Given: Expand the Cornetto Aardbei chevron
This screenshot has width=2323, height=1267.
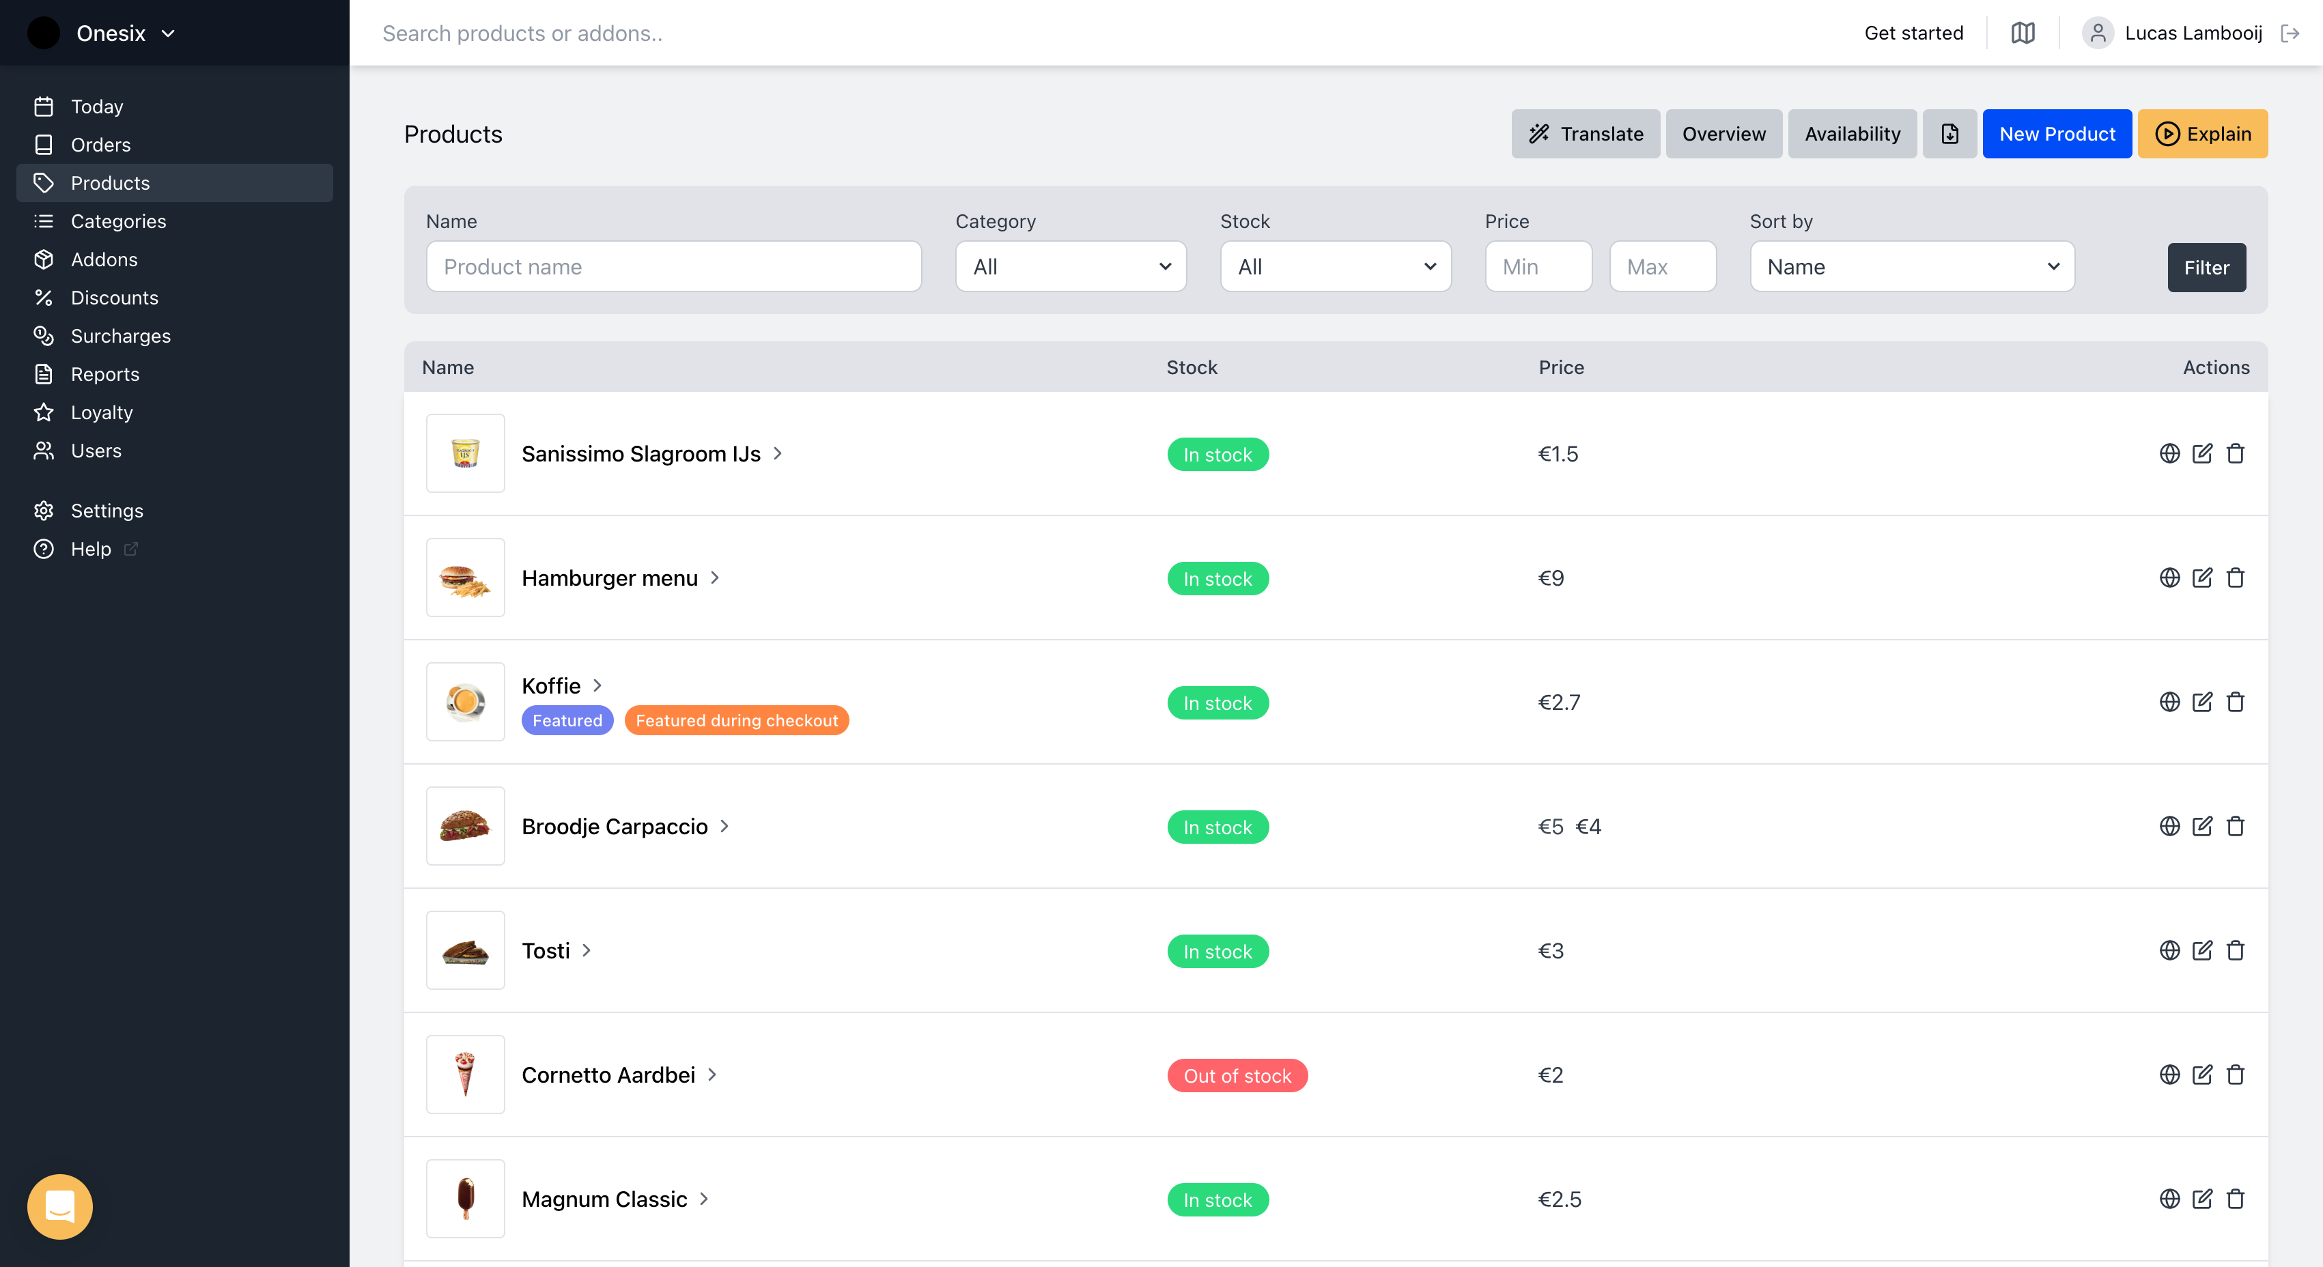Looking at the screenshot, I should [x=712, y=1075].
